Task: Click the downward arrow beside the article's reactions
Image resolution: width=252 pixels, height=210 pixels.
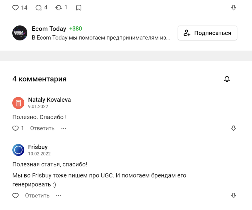Action: pos(234,8)
